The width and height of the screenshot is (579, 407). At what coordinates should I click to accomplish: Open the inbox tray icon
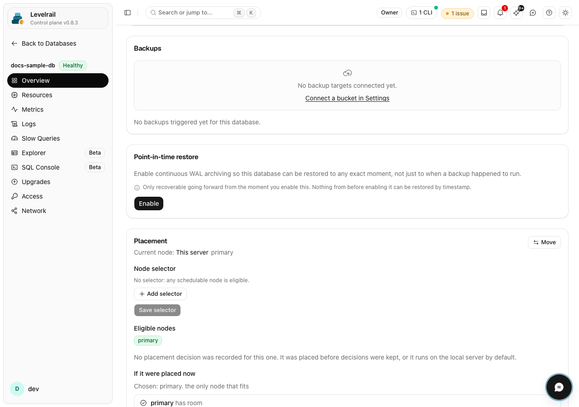pyautogui.click(x=484, y=13)
